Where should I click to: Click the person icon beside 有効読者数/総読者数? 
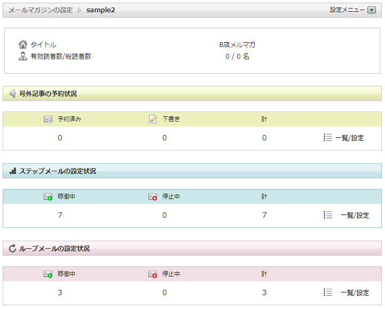[x=23, y=56]
